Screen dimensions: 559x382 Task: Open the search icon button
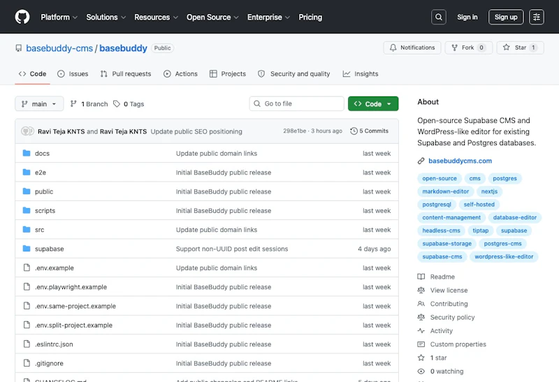(439, 17)
